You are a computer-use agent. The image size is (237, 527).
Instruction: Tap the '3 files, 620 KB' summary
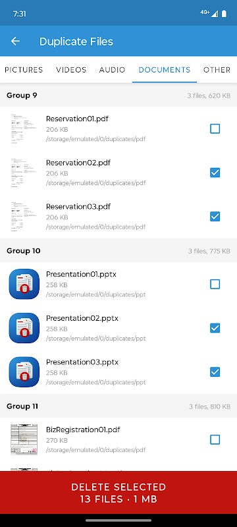(x=209, y=96)
